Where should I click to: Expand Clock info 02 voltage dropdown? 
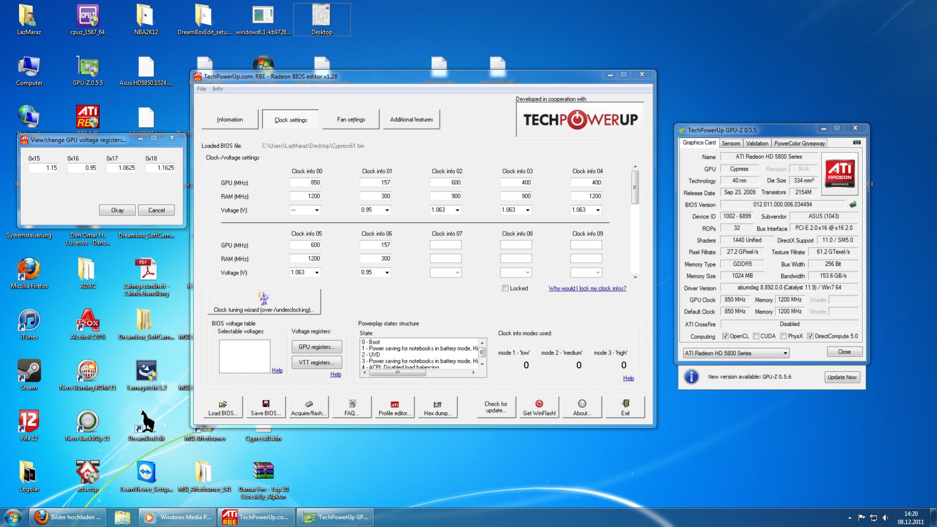(x=457, y=210)
